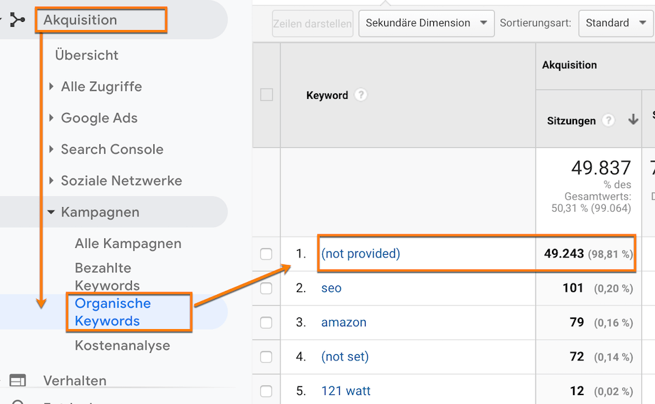Click the Verhalten section icon
This screenshot has width=655, height=404.
(17, 381)
